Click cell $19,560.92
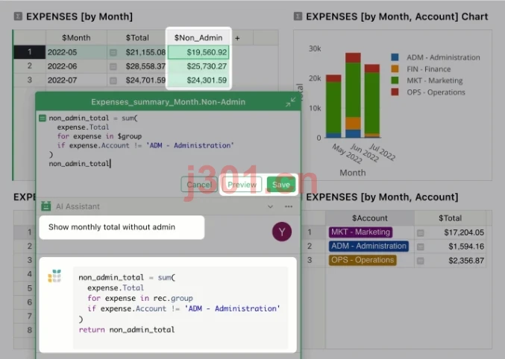 point(198,52)
